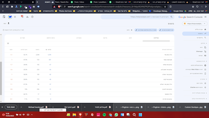Open WhatsApp from the taskbar
Screen dimensions: 209x118
(116, 115)
